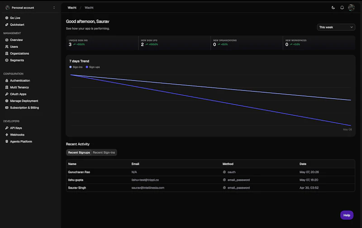Click the Webhooks lightning icon
This screenshot has height=228, width=362.
point(7,135)
